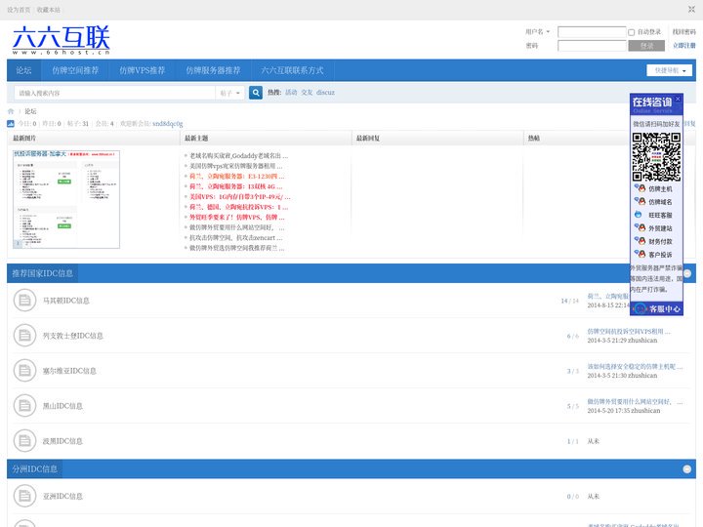Open the 仿牌VPS推荐 nav tab
Viewport: 703px width, 527px height.
[143, 70]
